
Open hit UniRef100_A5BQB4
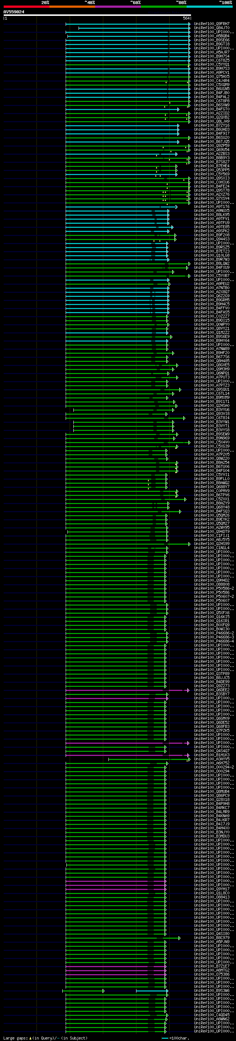click(x=211, y=36)
